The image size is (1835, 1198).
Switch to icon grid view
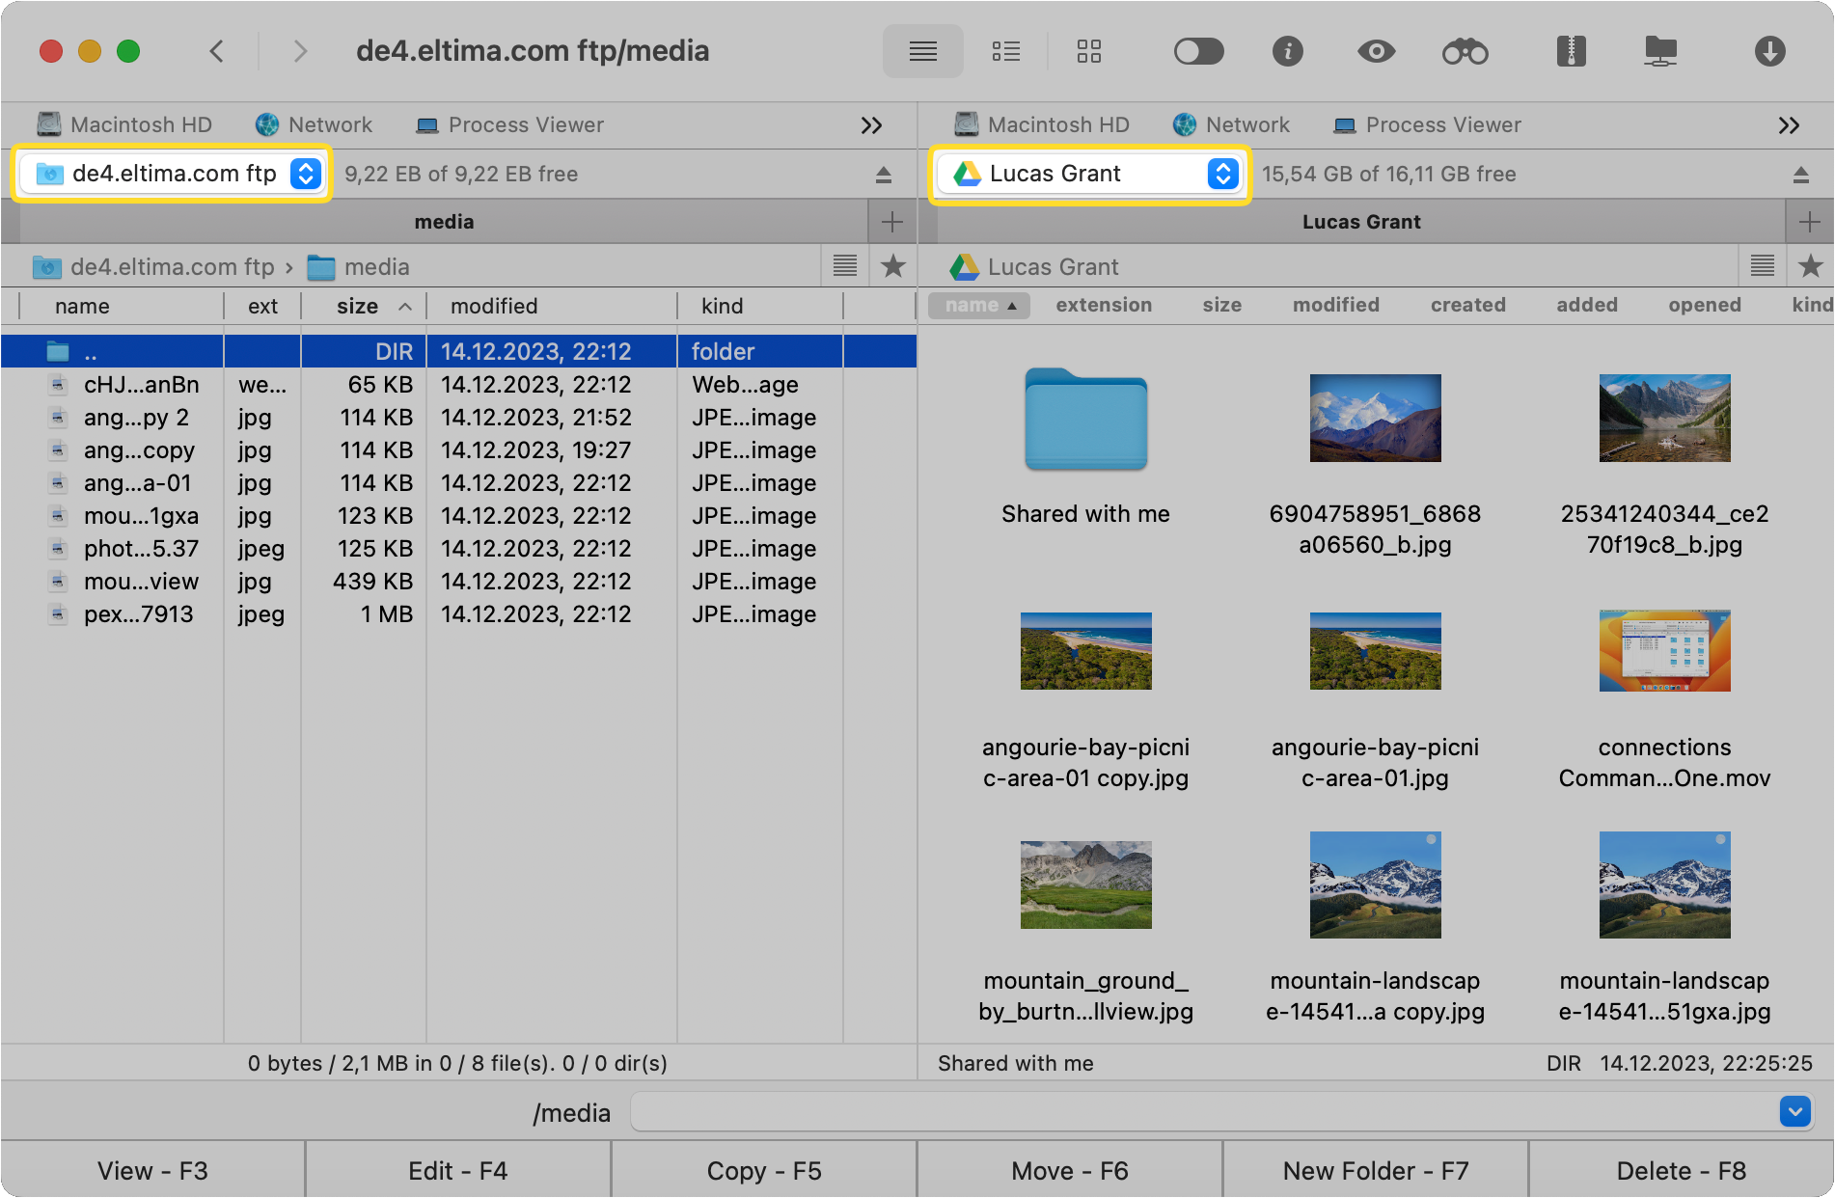click(x=1088, y=51)
